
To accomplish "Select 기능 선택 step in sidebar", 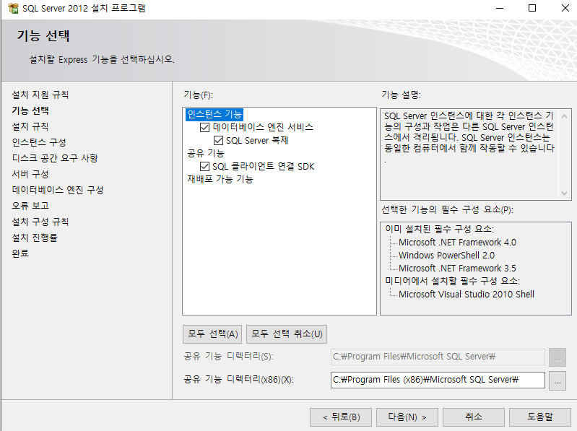I will point(30,110).
